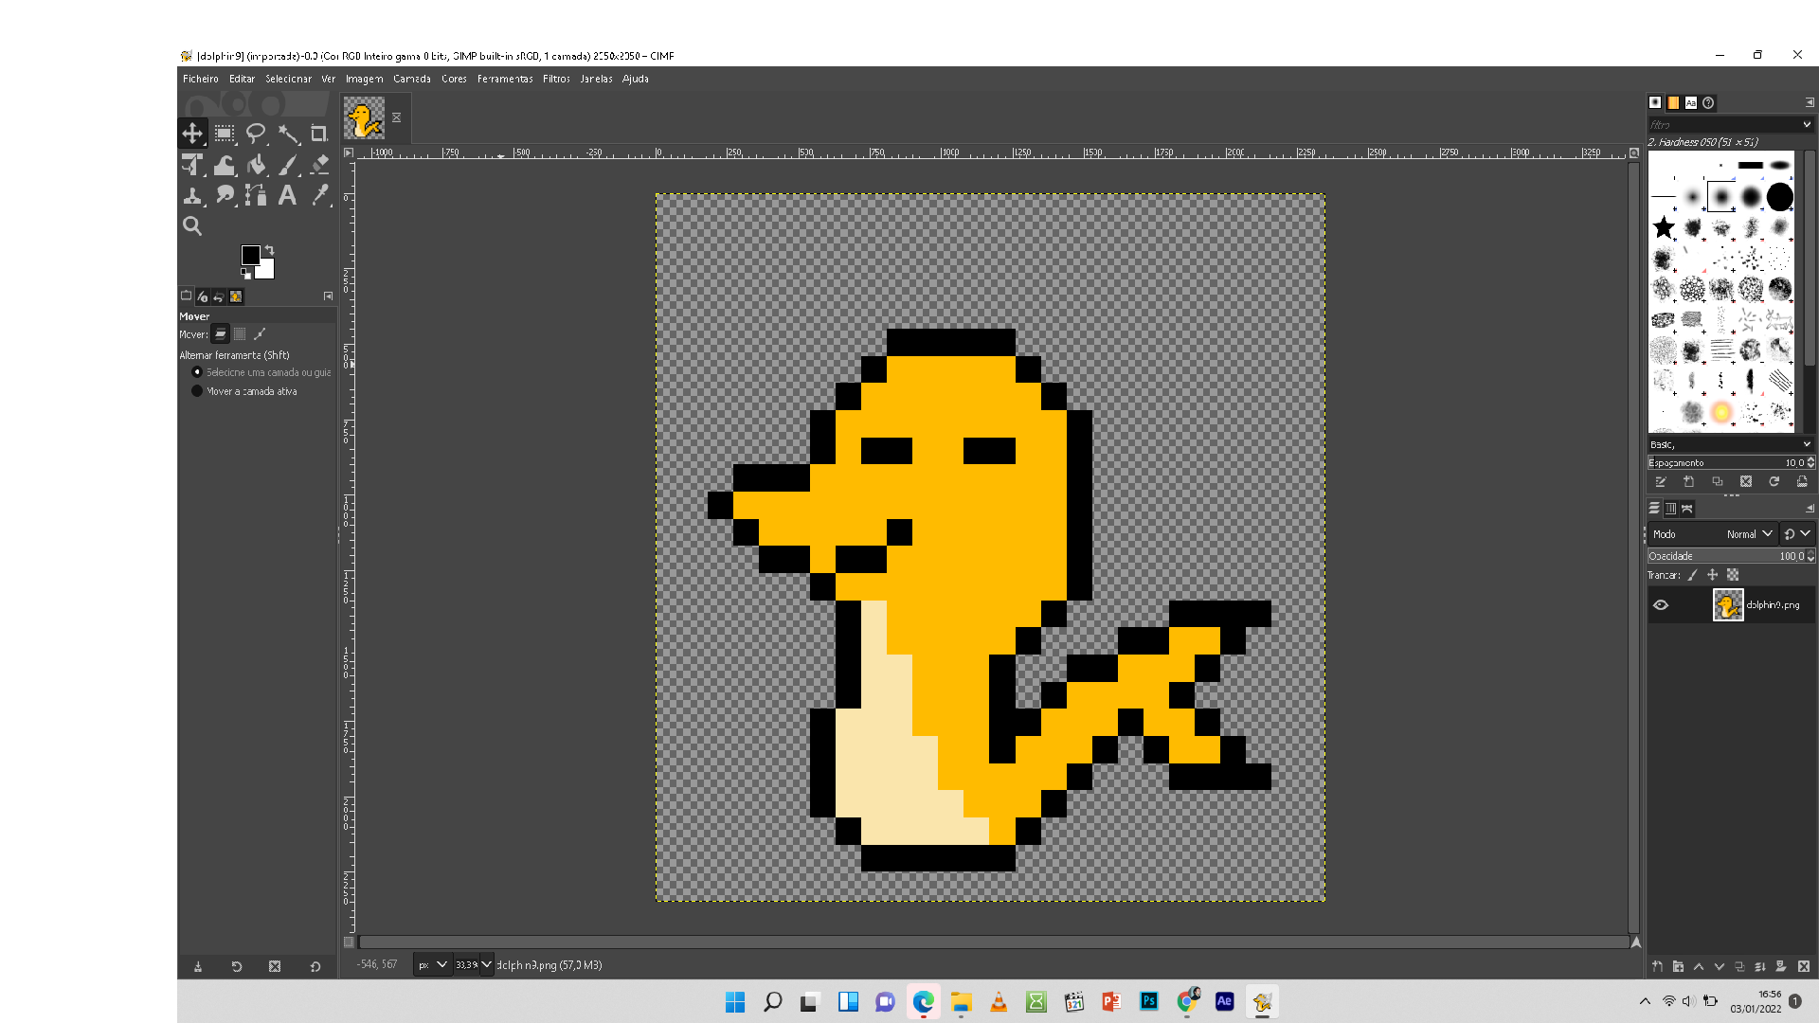
Task: Select the Color Picker eyedropper tool
Action: pyautogui.click(x=319, y=195)
